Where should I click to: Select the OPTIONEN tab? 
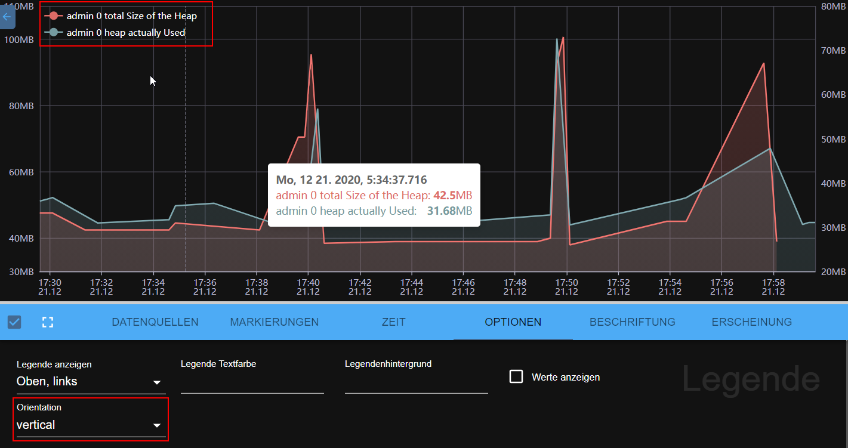click(513, 322)
